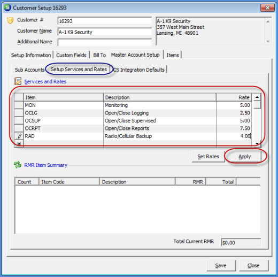Select the OCLG row header selector
The image size is (278, 277).
pyautogui.click(x=19, y=113)
